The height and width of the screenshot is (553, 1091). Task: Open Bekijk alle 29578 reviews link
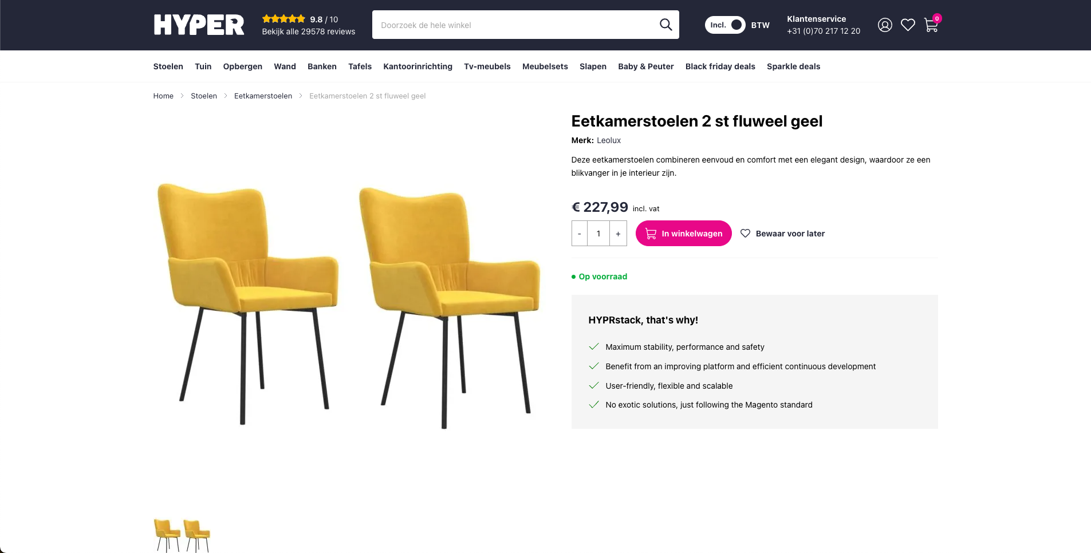point(308,31)
